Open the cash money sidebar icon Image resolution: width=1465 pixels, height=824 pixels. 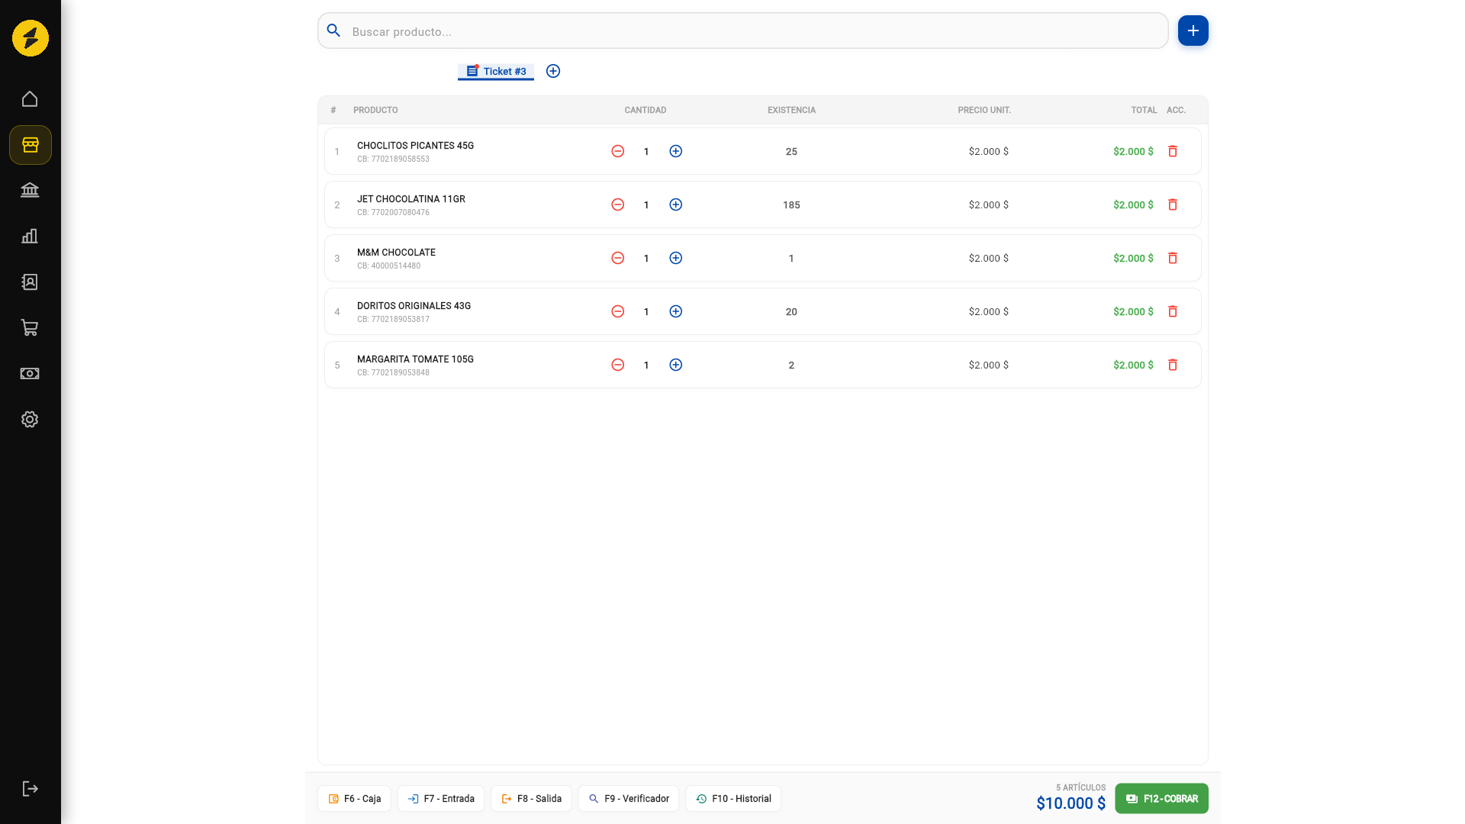tap(30, 374)
